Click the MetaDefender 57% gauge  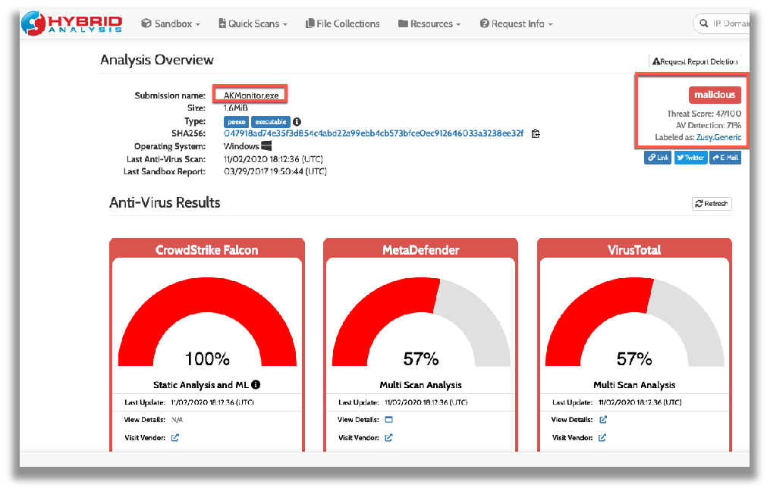pos(421,322)
